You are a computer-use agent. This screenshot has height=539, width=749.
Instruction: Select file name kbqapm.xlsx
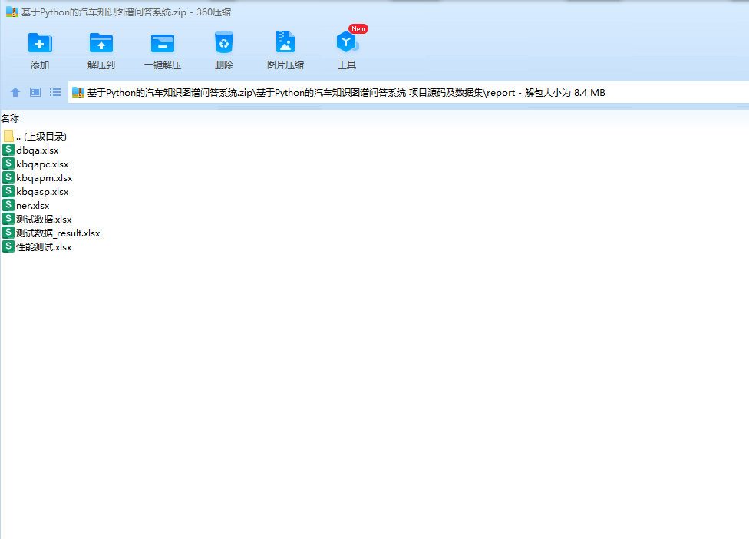(45, 178)
